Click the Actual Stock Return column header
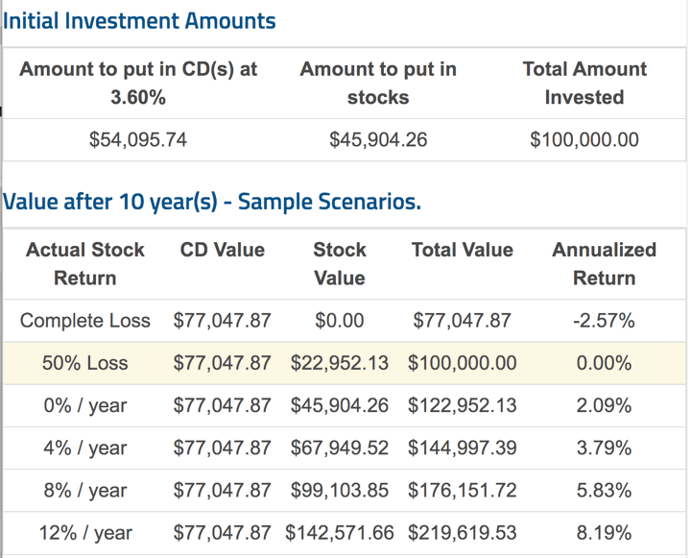This screenshot has height=558, width=691. coord(84,264)
